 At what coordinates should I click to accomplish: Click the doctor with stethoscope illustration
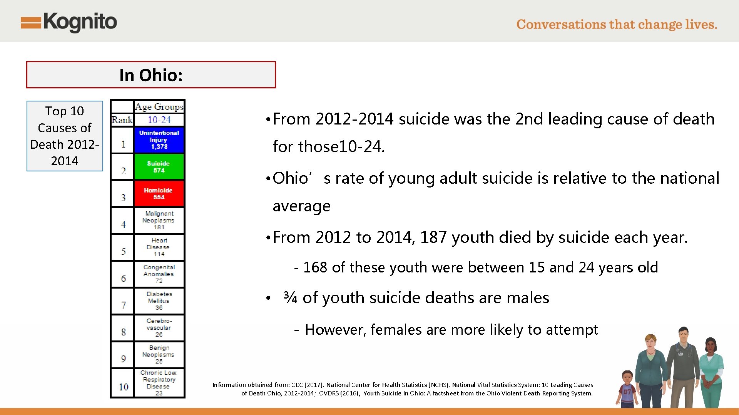click(x=684, y=367)
